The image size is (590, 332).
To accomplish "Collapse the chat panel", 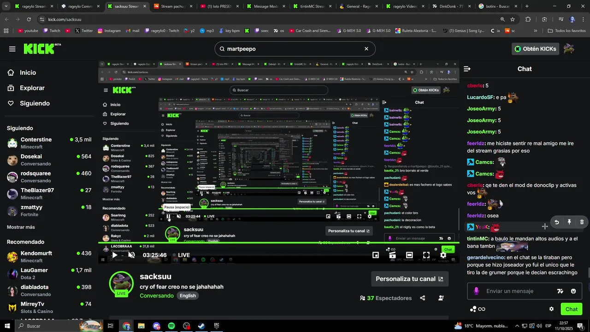I will tap(467, 69).
